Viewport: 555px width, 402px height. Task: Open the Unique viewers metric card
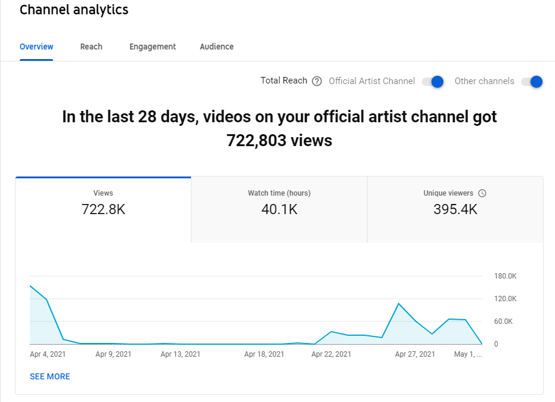455,210
